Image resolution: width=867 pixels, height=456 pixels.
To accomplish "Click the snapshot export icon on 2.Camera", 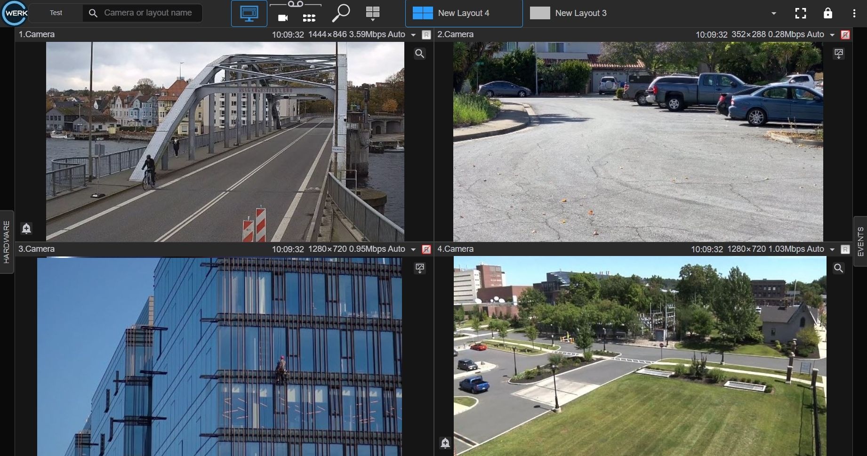I will click(x=838, y=54).
